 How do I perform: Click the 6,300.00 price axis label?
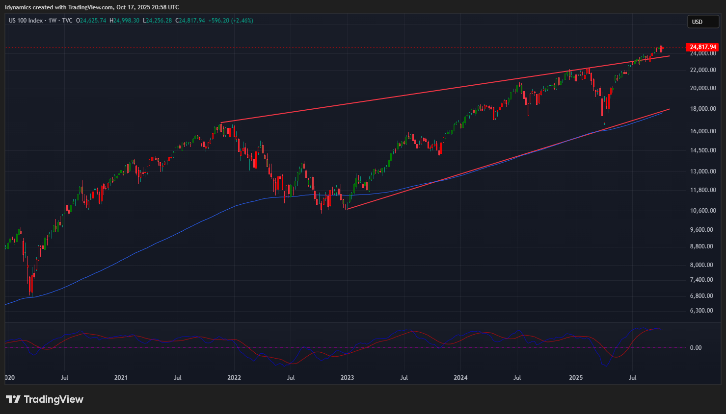click(x=701, y=311)
